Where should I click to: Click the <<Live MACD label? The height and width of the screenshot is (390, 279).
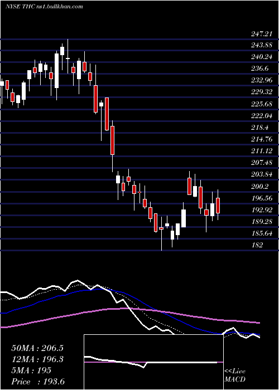tap(235, 375)
